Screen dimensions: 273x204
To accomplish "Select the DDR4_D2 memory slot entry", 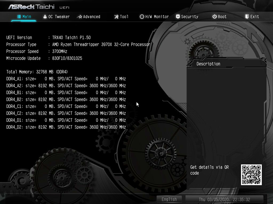I will 66,127.
